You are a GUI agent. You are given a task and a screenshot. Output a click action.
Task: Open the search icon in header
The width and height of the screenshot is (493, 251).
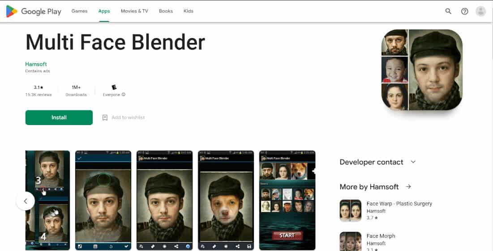coord(448,11)
